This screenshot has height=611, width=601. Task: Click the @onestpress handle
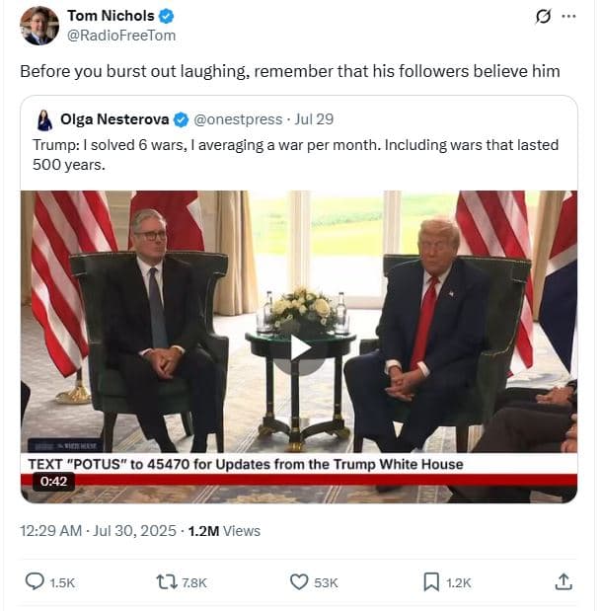pyautogui.click(x=238, y=119)
